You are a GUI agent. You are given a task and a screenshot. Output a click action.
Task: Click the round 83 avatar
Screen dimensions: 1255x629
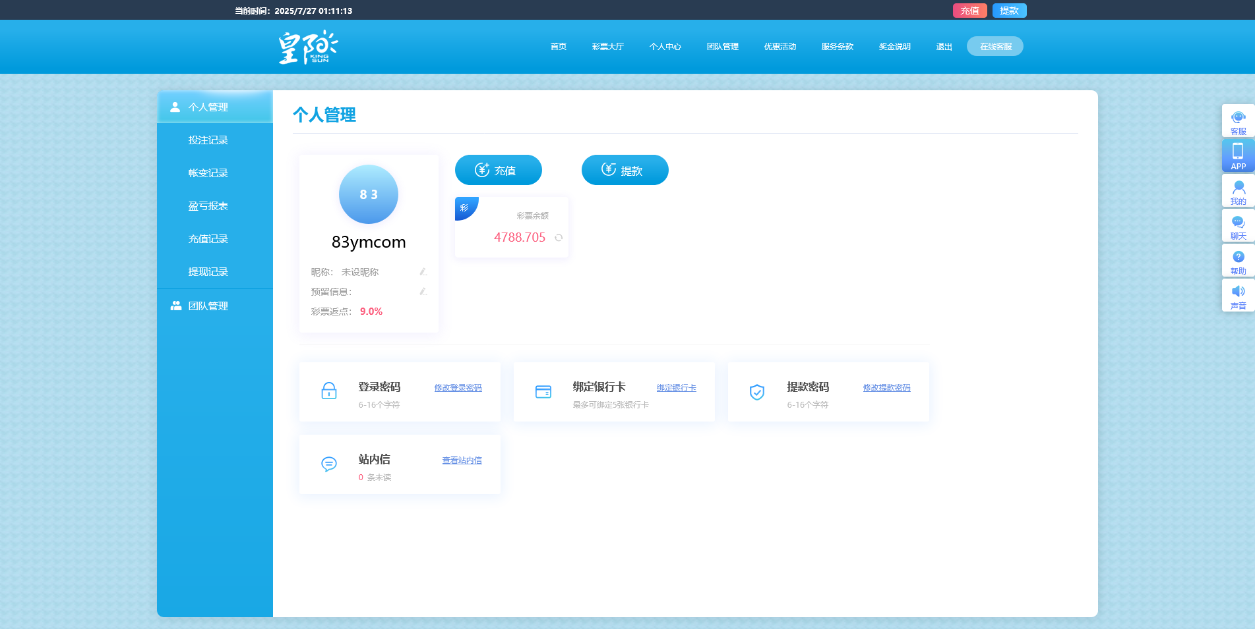[369, 194]
